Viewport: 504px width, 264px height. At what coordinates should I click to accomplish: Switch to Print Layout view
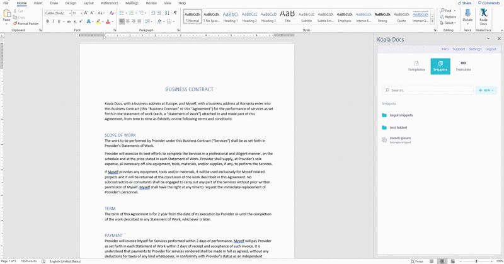(442, 261)
